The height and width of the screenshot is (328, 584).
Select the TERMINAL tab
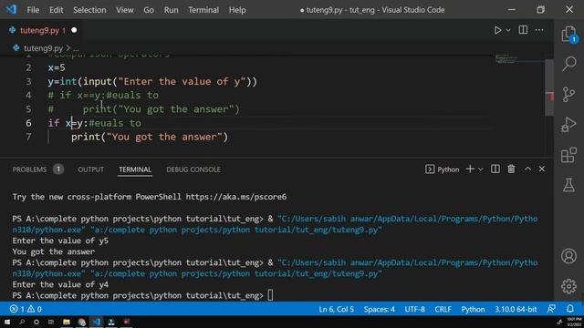click(135, 169)
